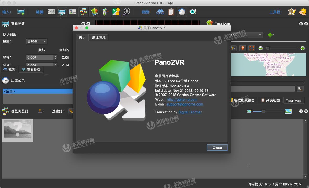Open the binoculars overview icon in toolbar

160,12
